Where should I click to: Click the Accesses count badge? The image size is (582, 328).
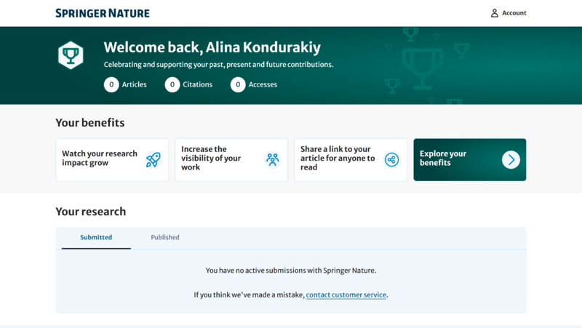click(x=238, y=84)
